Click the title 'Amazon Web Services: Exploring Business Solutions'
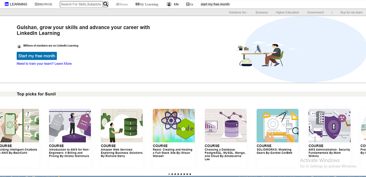Viewport: 366px width, 177px height. point(122,153)
